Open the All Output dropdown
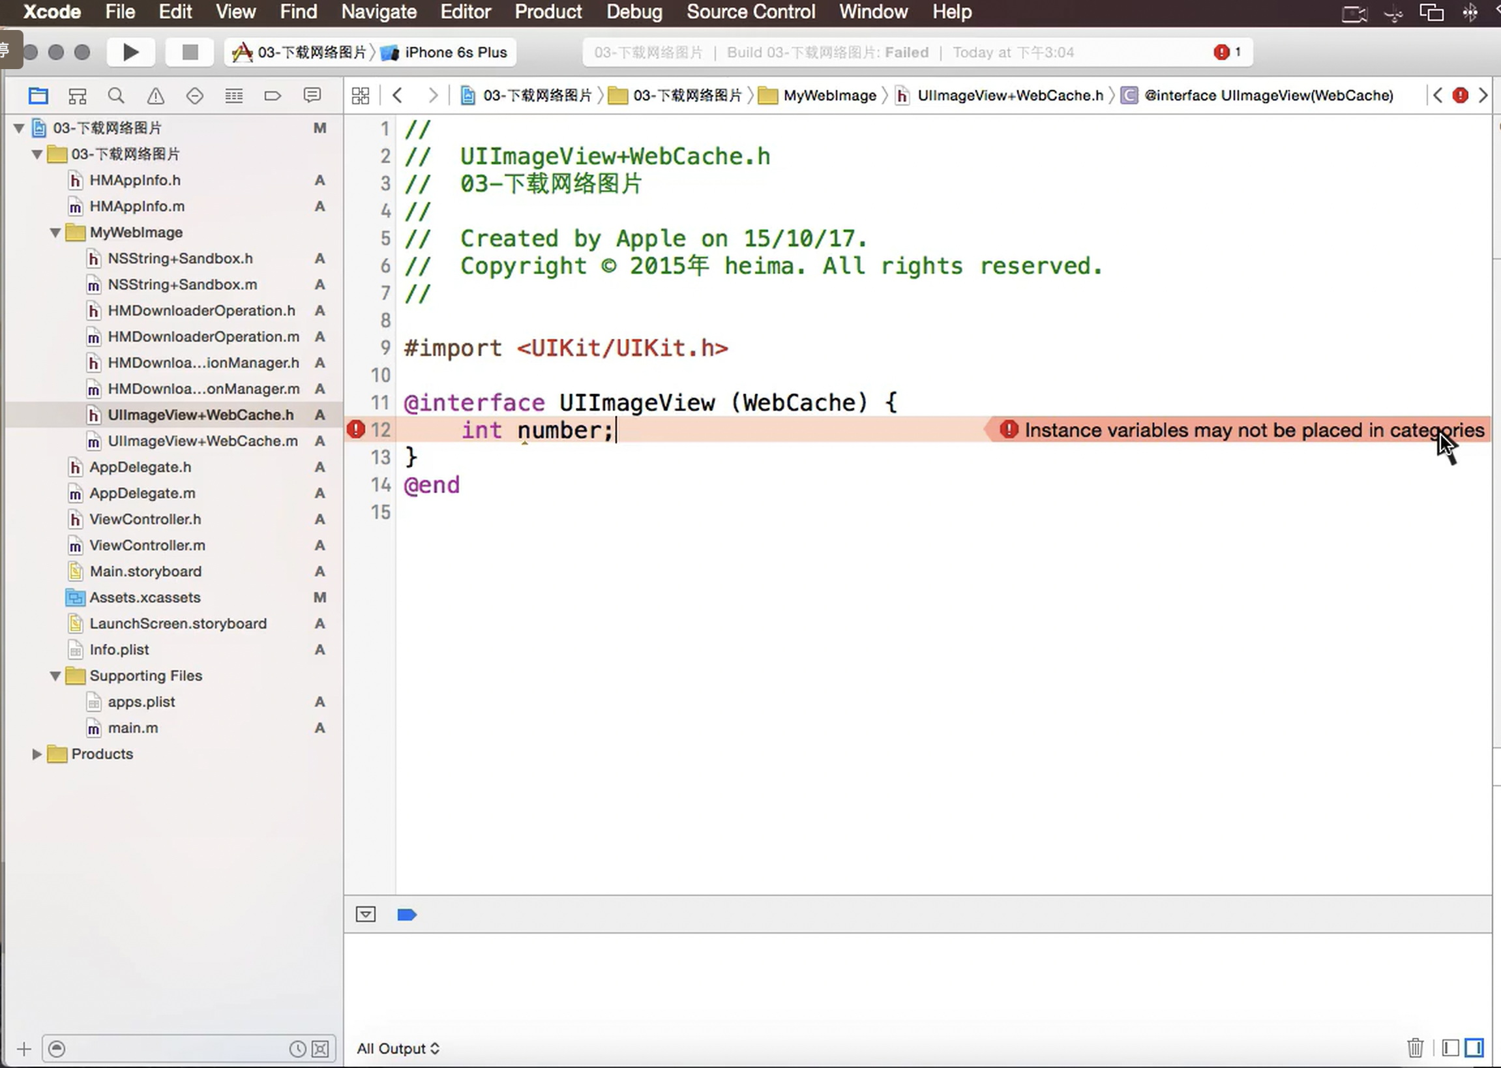Screen dimensions: 1501x1068 pos(398,1048)
